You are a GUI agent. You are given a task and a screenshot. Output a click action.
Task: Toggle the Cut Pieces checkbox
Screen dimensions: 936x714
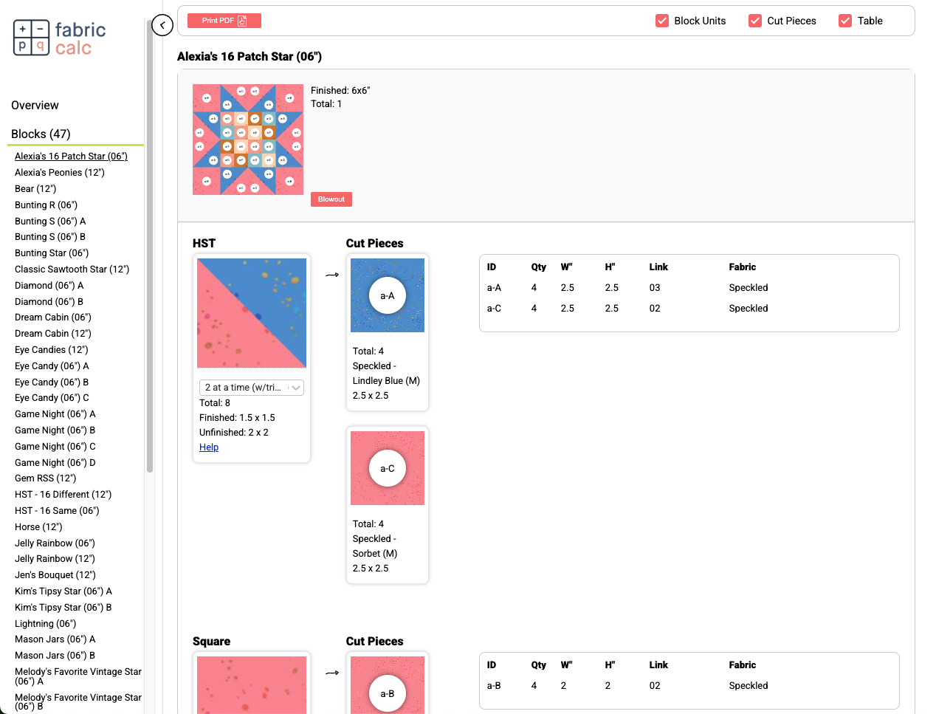click(755, 21)
